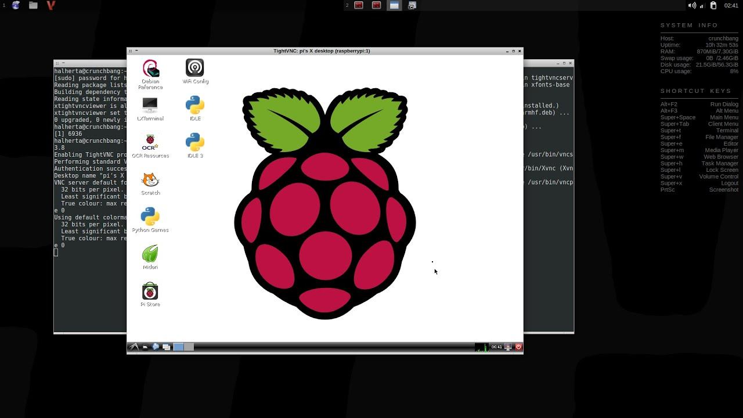This screenshot has width=743, height=418.
Task: Open the Debian Reference desktop icon
Action: [150, 74]
